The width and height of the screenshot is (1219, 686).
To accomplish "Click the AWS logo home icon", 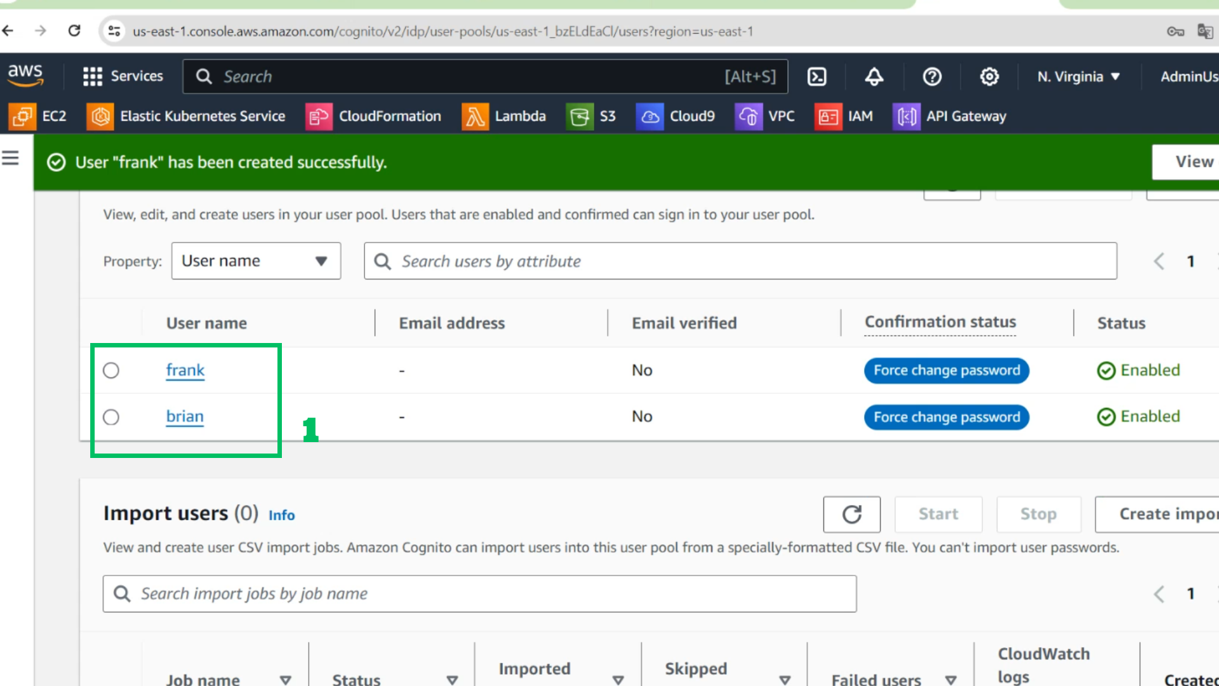I will [25, 76].
